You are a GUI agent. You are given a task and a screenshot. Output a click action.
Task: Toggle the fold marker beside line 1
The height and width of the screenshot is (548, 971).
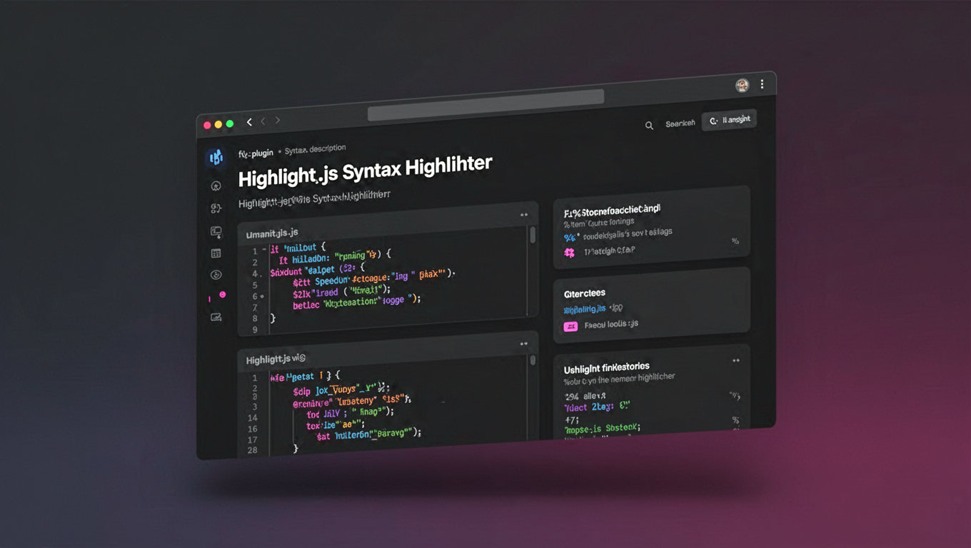[263, 250]
